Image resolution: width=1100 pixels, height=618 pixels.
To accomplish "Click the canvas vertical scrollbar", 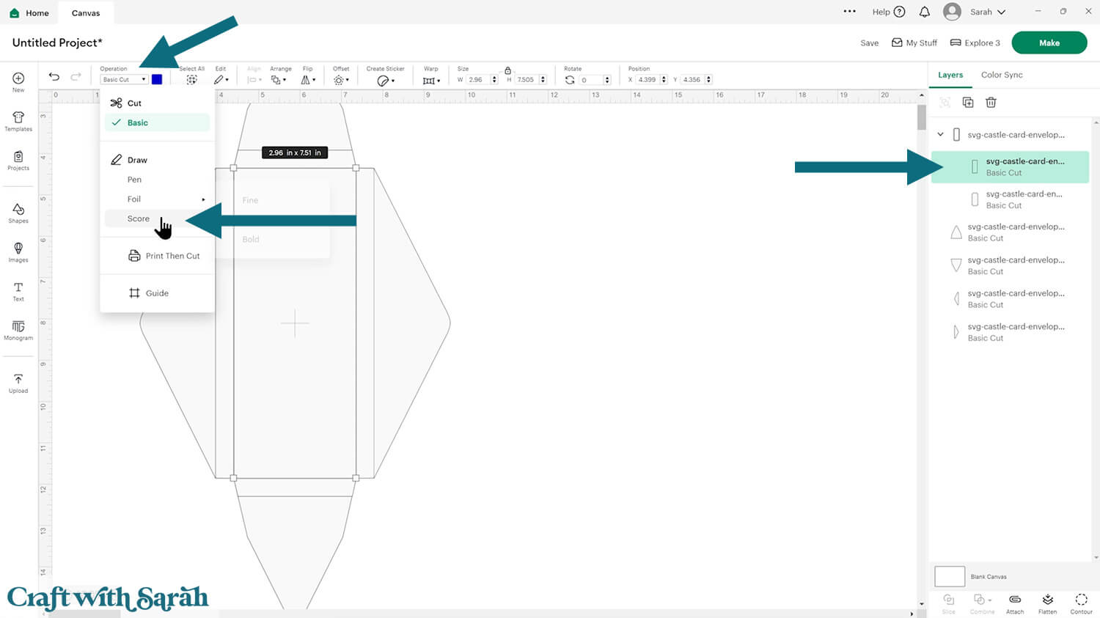I will click(x=922, y=117).
